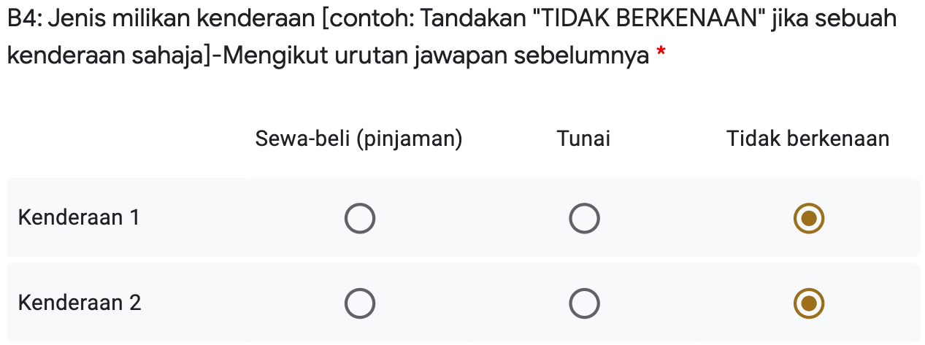Select Tunai for Kenderaan 1
Screen dimensions: 925x345
point(584,218)
